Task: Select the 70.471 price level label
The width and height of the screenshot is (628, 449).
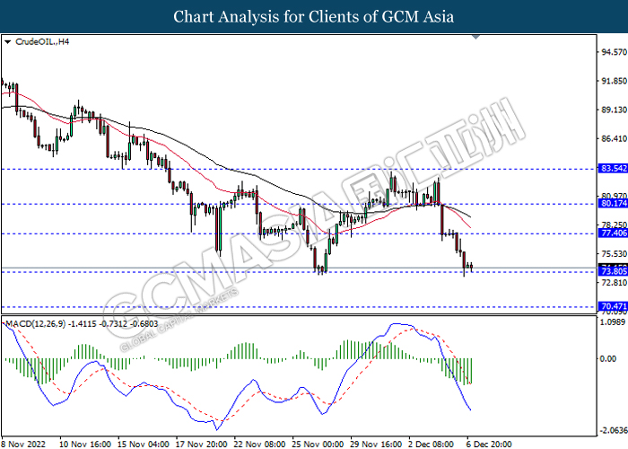Action: coord(613,306)
